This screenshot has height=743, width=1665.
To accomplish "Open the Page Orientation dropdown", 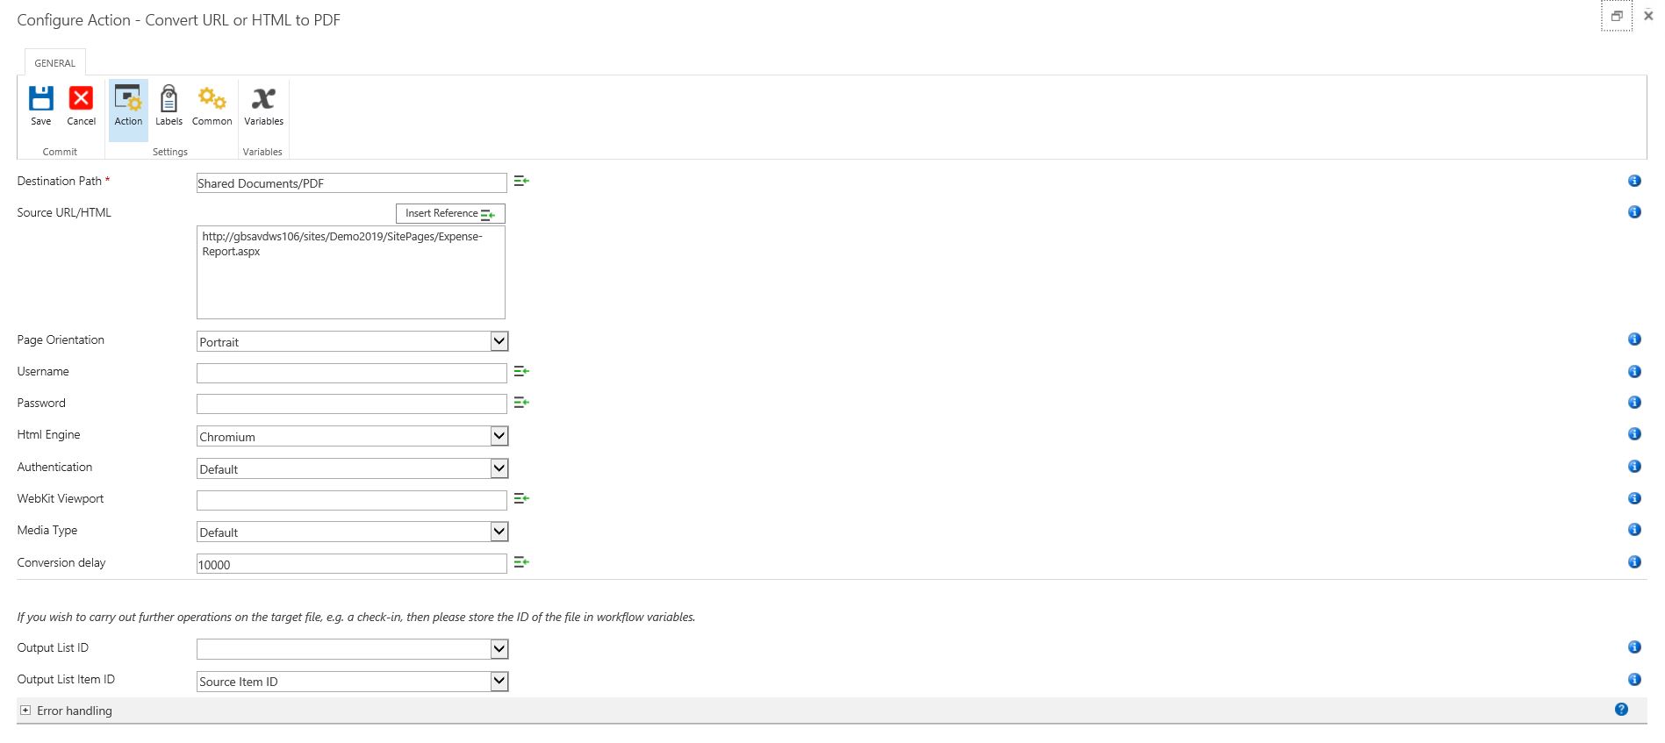I will (352, 341).
